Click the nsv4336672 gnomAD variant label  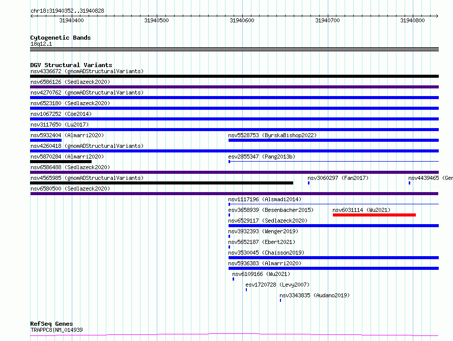(x=87, y=71)
